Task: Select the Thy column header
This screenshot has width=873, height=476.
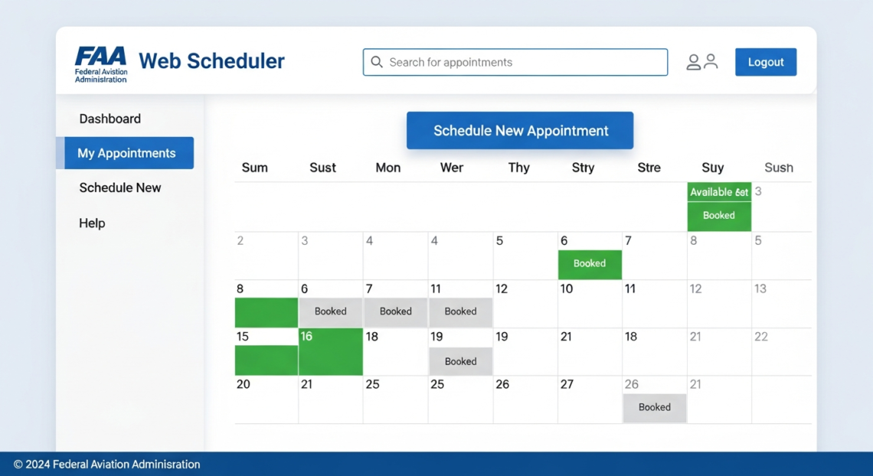Action: click(x=518, y=167)
